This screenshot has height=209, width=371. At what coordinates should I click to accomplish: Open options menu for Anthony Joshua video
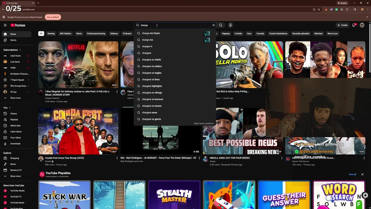click(x=117, y=92)
